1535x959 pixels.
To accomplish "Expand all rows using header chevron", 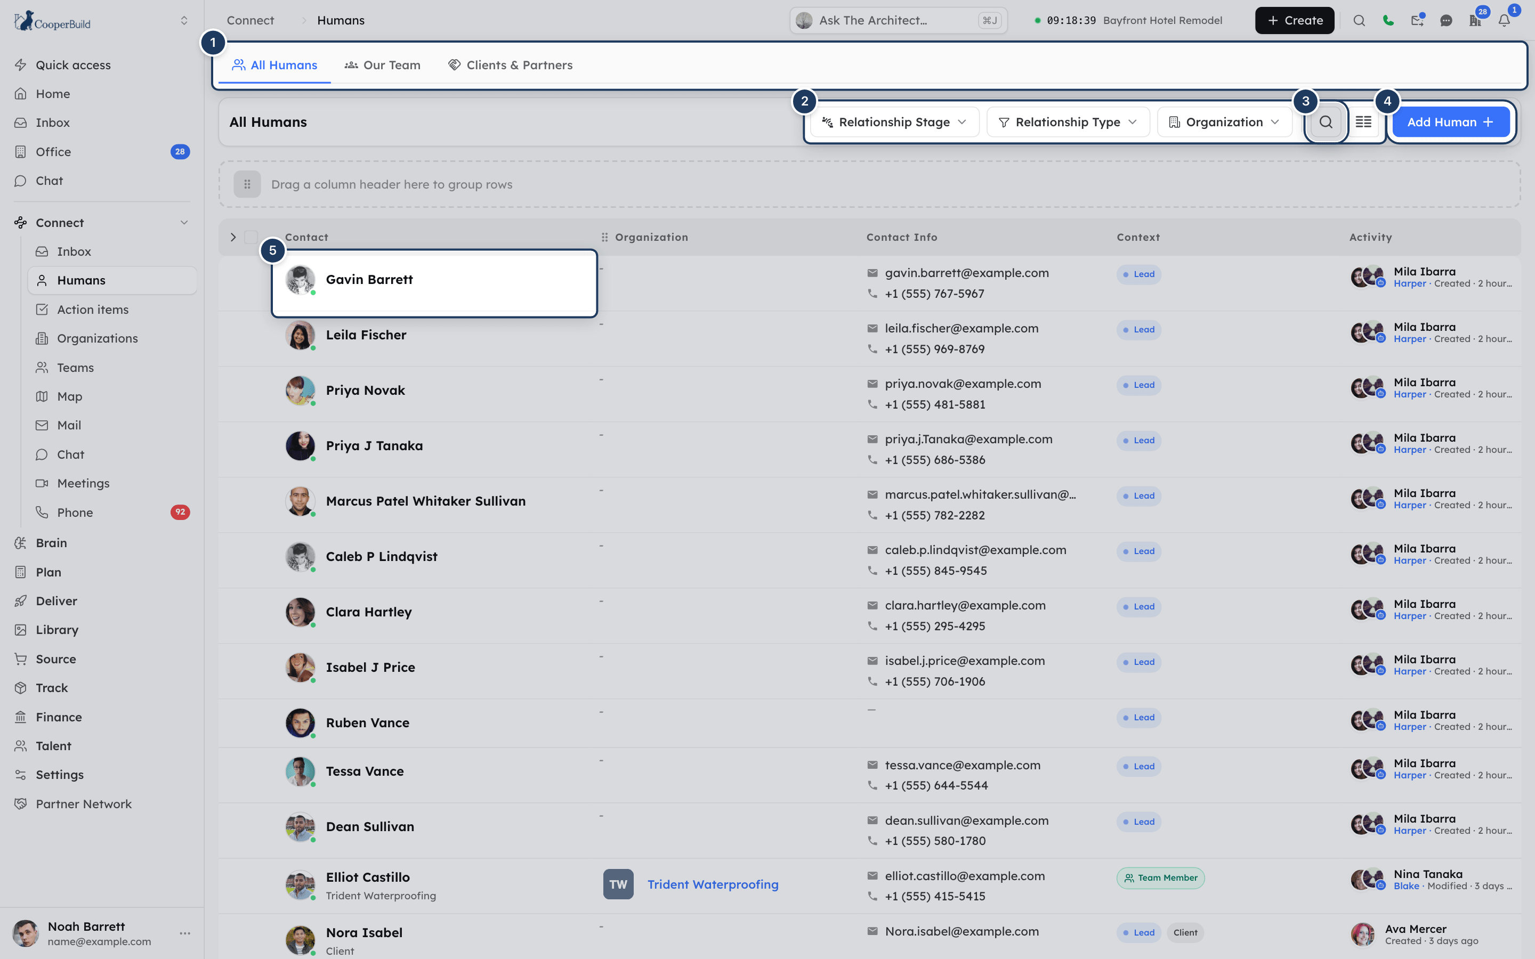I will (x=233, y=237).
